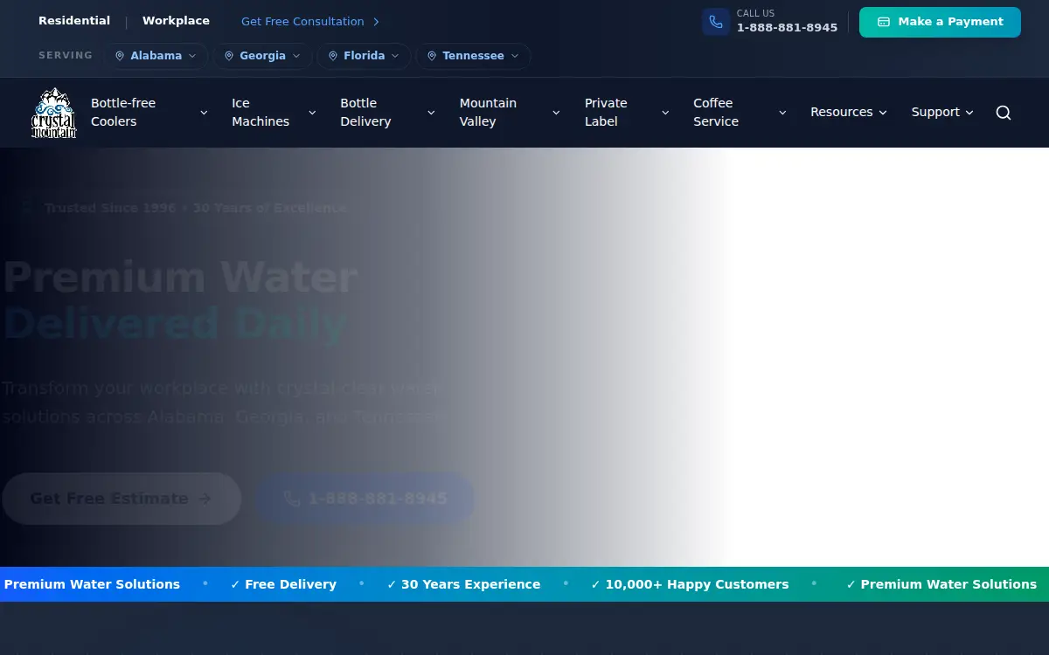The width and height of the screenshot is (1049, 655).
Task: Click the Tennessee location pin icon
Action: click(432, 56)
